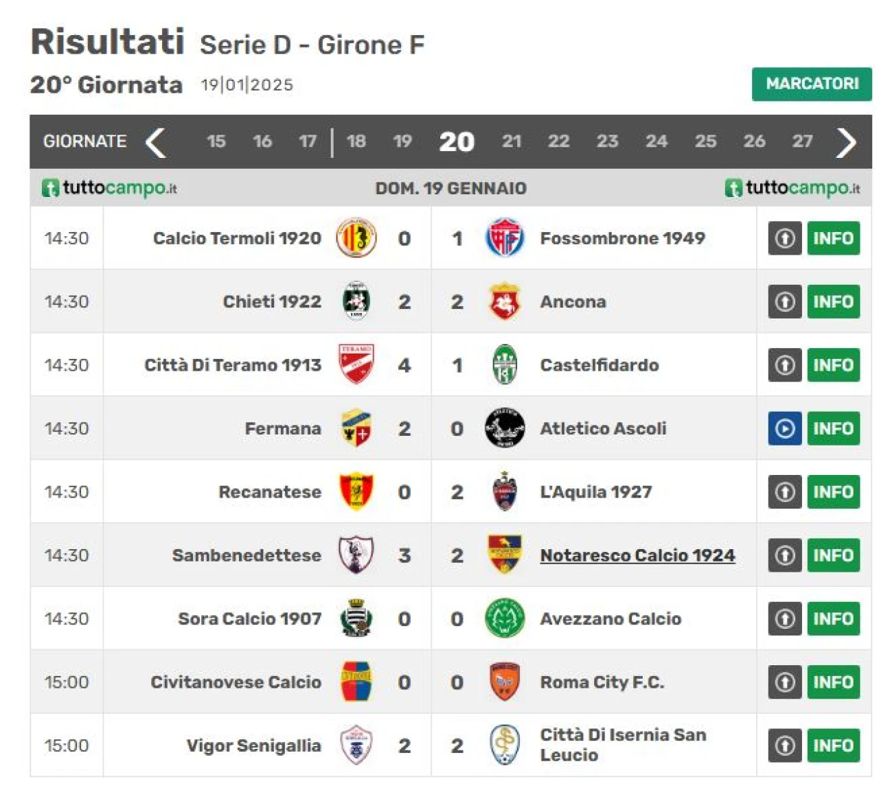Click the Atletico Ascoli black crest
The width and height of the screenshot is (879, 788).
point(505,428)
